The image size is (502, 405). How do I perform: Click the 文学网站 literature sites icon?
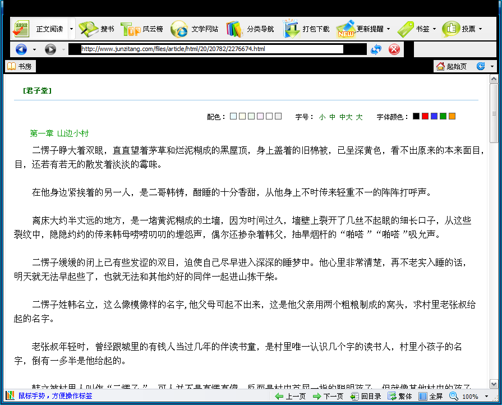[x=179, y=29]
